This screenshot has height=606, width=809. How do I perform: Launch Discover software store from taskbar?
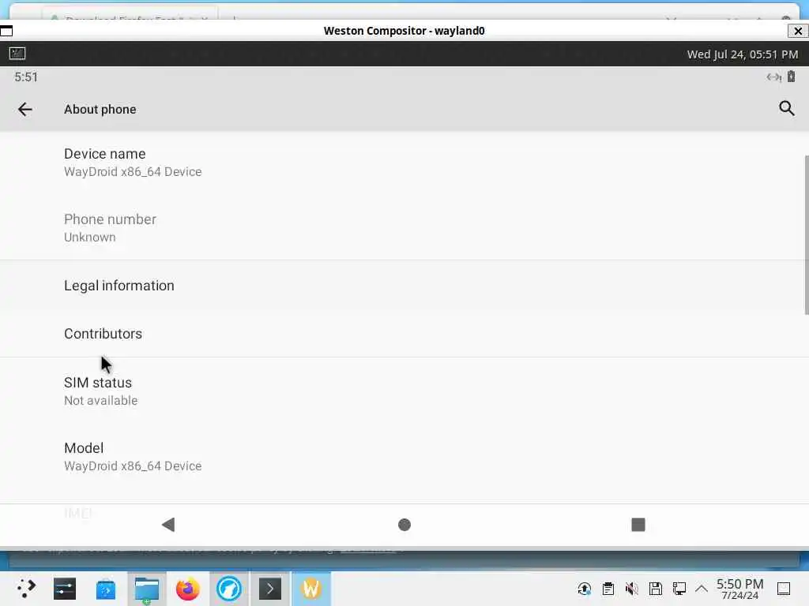[106, 589]
